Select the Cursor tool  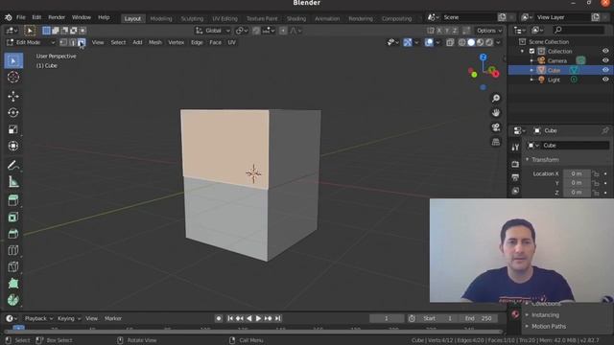(13, 77)
